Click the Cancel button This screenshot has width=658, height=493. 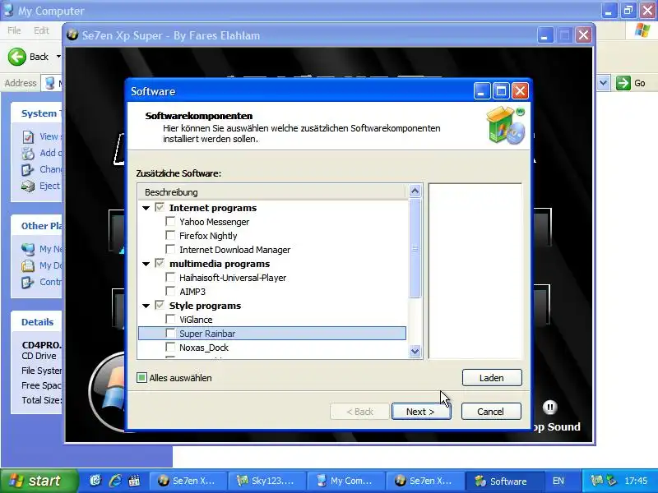pyautogui.click(x=491, y=412)
